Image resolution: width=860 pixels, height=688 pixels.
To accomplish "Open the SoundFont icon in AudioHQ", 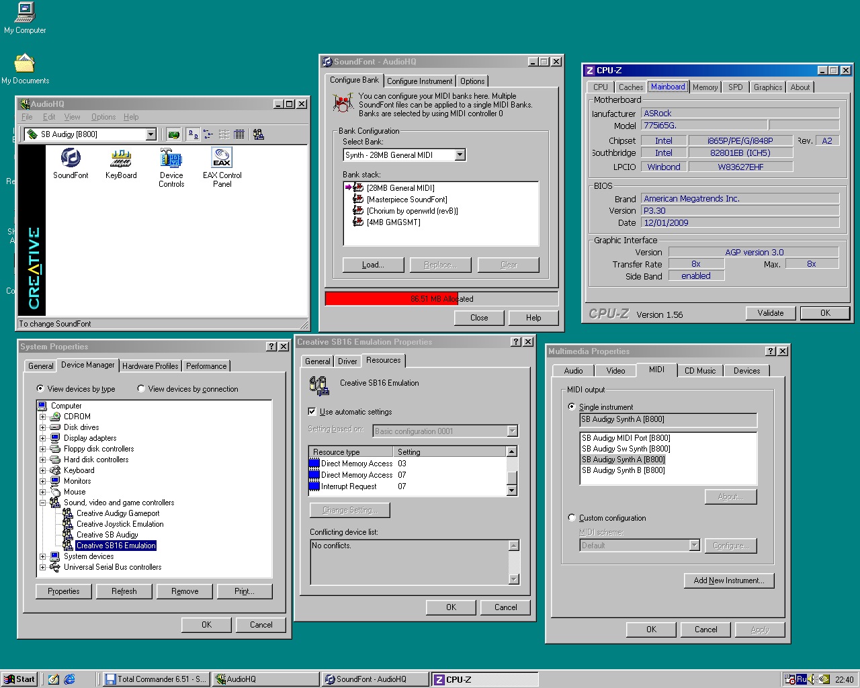I will click(x=71, y=159).
